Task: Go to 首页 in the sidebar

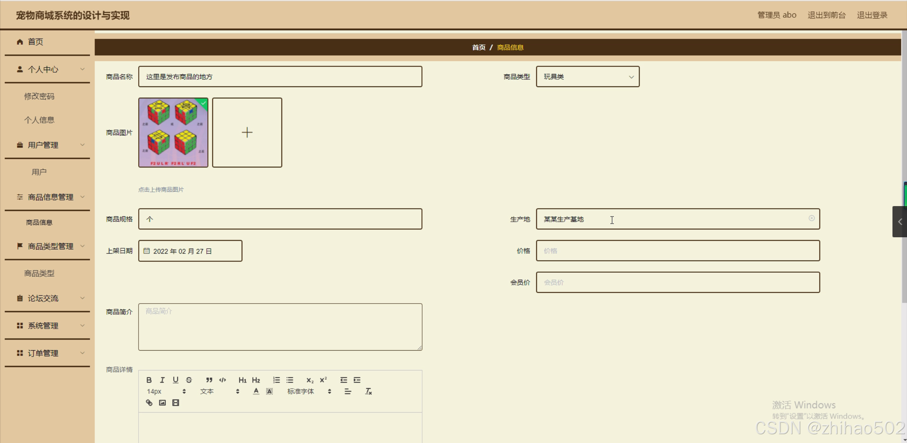Action: [35, 42]
